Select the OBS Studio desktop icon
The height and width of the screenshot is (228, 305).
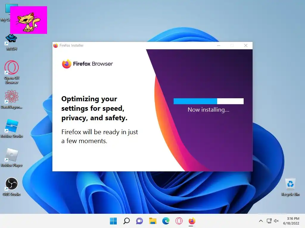[12, 186]
